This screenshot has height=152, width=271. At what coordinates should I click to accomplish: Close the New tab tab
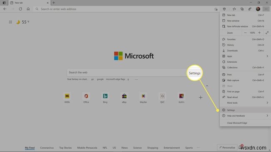[x=48, y=3]
